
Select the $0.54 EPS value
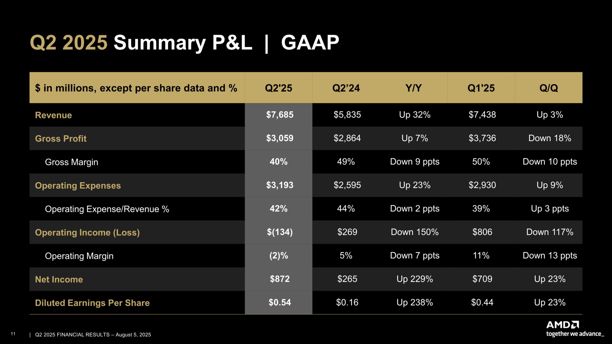point(280,303)
